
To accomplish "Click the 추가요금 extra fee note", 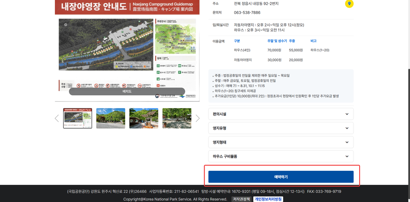I will [276, 96].
